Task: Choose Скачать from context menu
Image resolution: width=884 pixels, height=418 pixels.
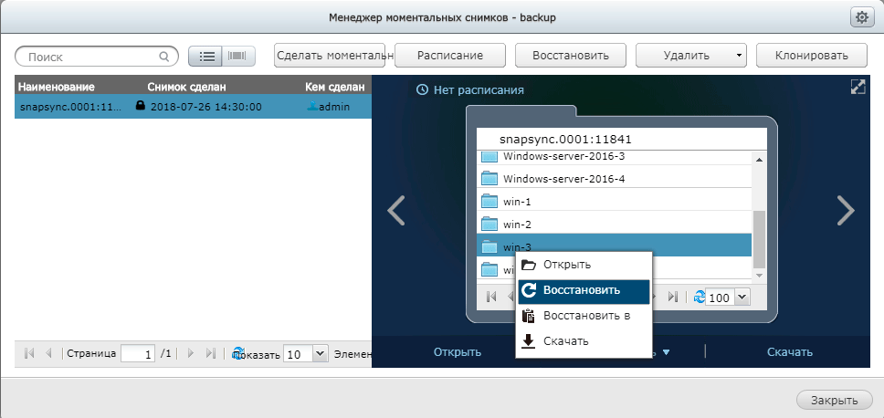Action: 584,340
